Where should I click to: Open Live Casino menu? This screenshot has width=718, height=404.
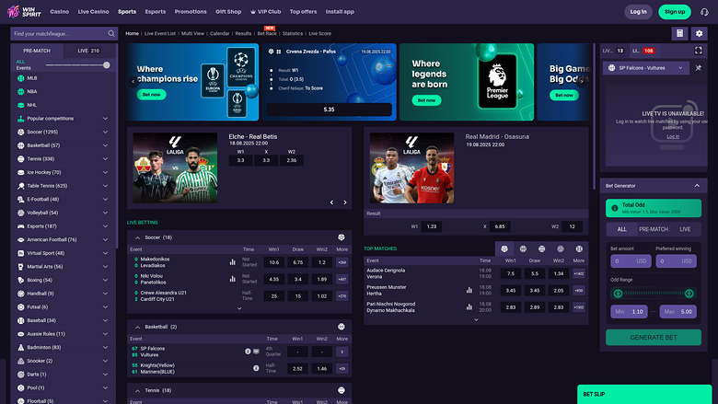click(x=93, y=12)
